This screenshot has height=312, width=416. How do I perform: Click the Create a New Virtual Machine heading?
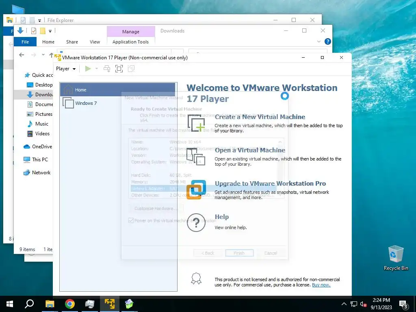260,117
